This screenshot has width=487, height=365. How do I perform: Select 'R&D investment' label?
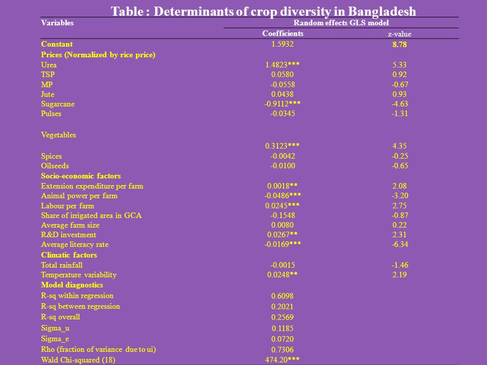[68, 235]
